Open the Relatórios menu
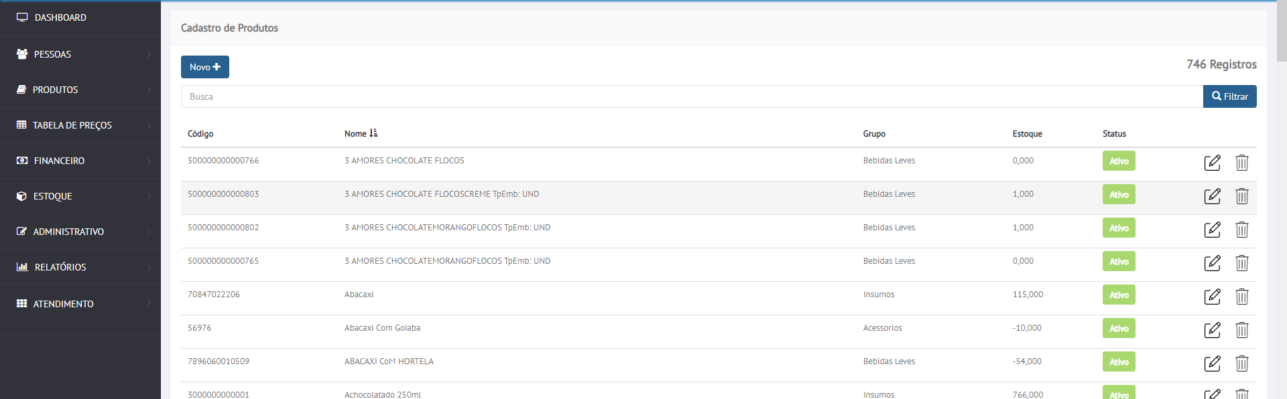The image size is (1287, 399). click(80, 267)
